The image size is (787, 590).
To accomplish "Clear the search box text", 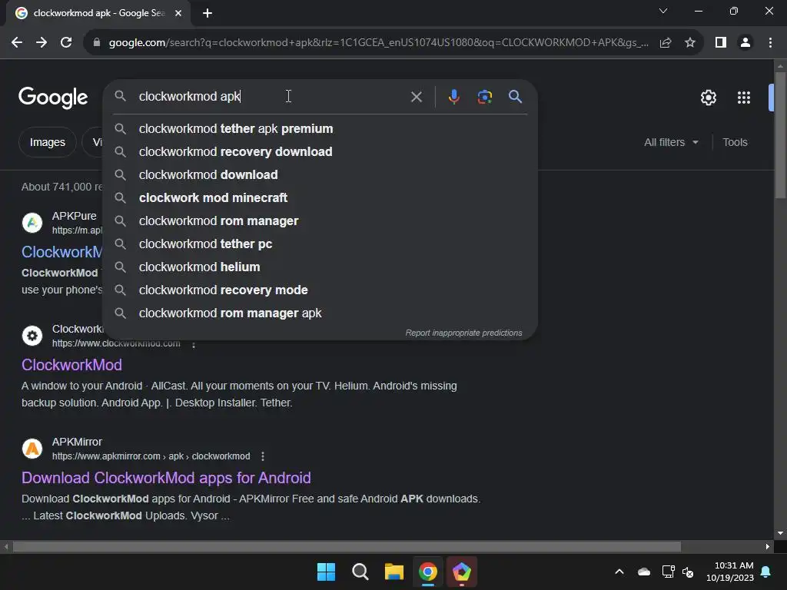I will click(x=416, y=97).
